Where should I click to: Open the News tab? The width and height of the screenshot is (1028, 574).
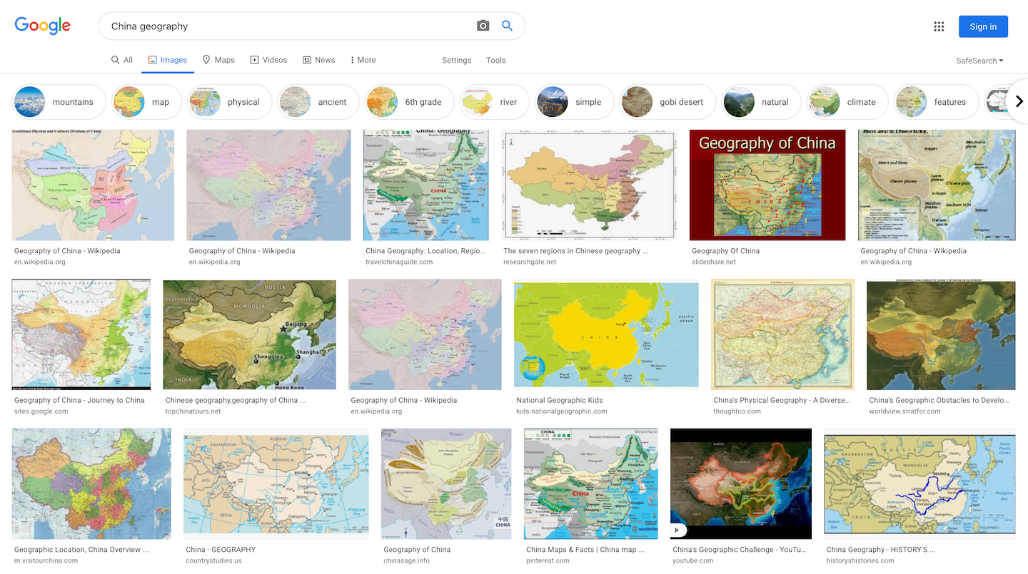[318, 60]
